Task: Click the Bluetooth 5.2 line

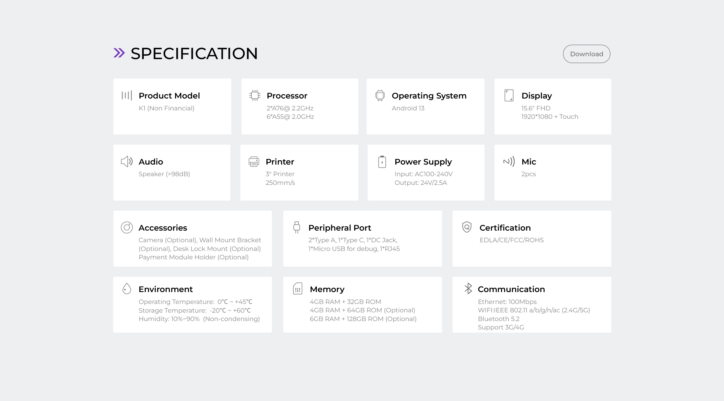Action: point(498,319)
